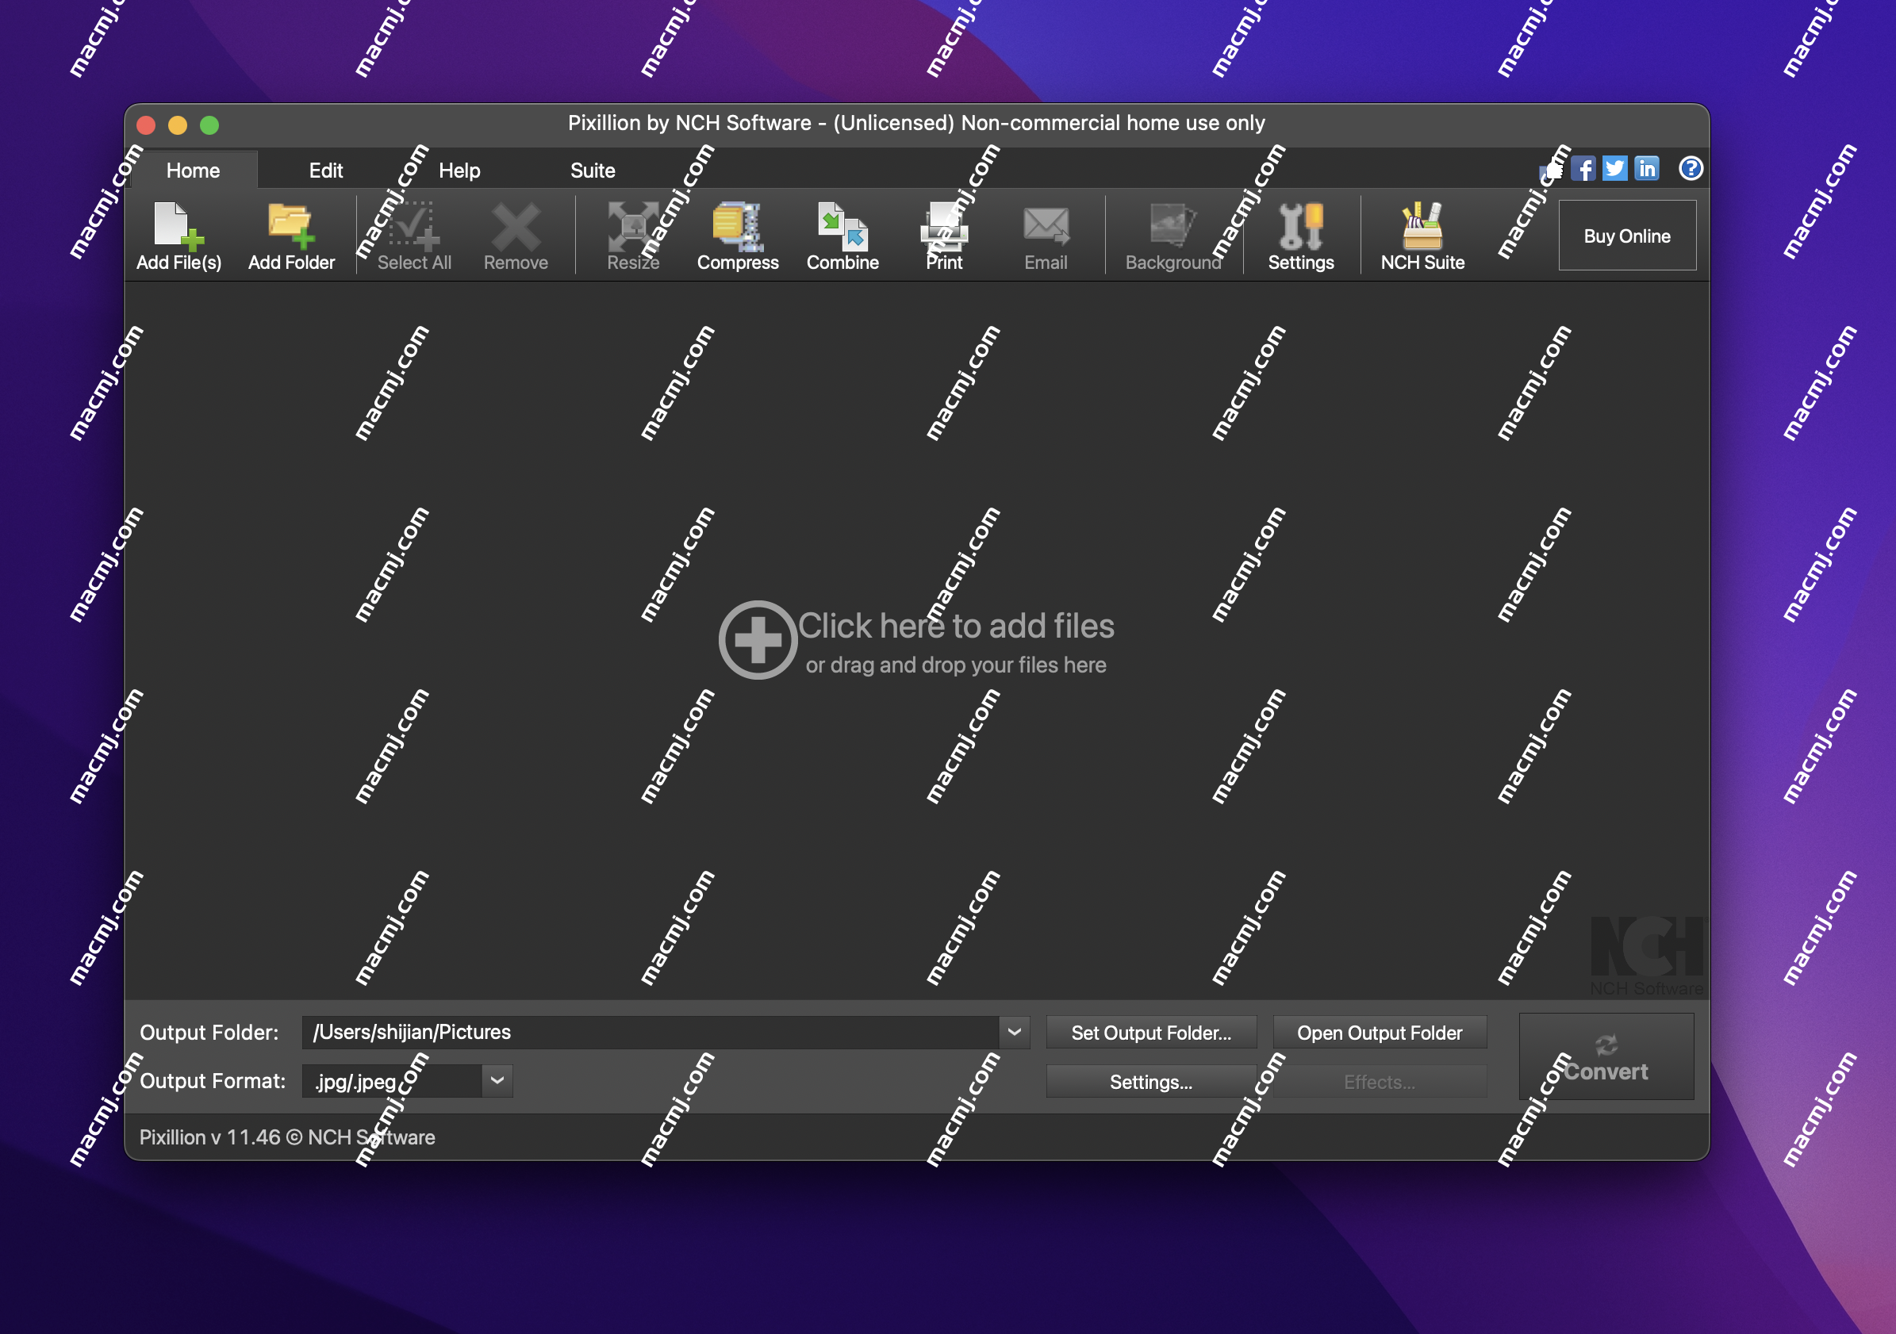This screenshot has width=1896, height=1334.
Task: Switch to the Help tab
Action: click(x=459, y=170)
